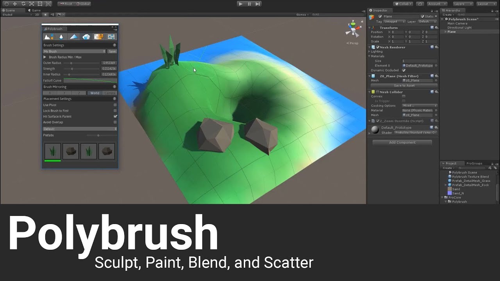500x281 pixels.
Task: Click the Step frame button
Action: click(257, 4)
